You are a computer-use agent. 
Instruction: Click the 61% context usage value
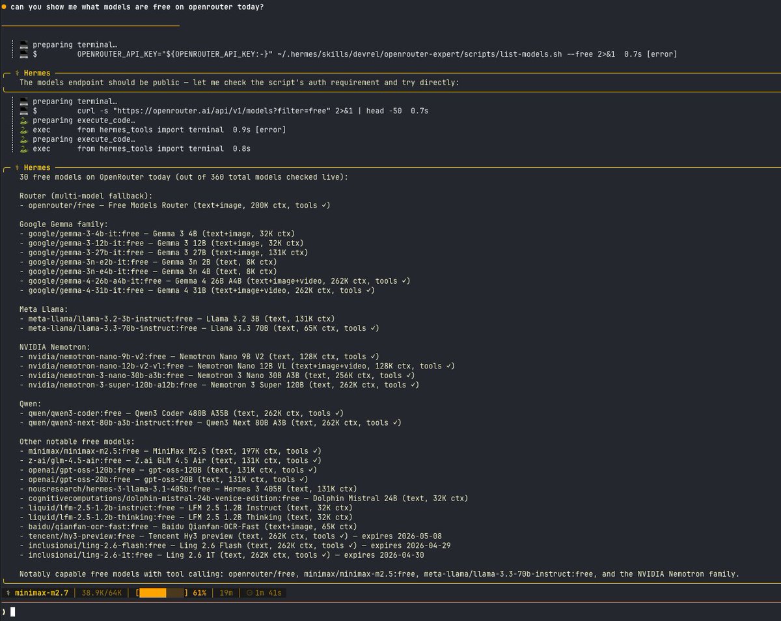200,593
